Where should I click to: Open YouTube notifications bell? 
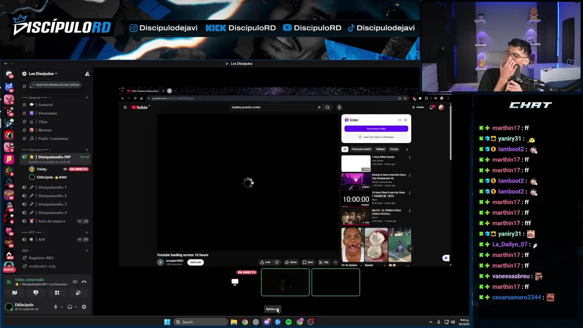432,108
